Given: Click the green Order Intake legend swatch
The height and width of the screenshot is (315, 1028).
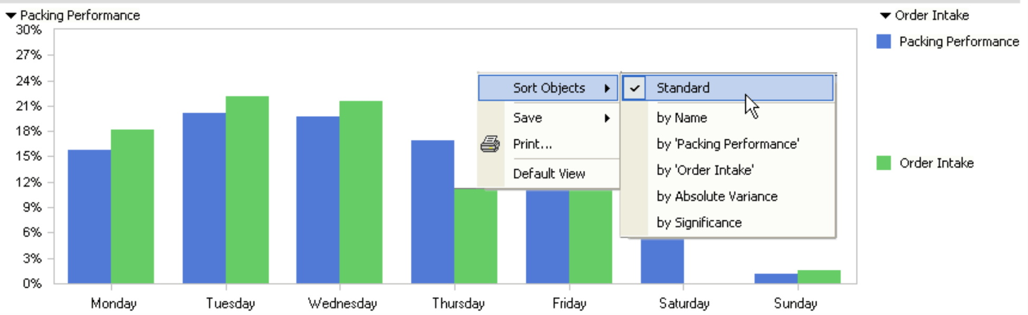Looking at the screenshot, I should (x=883, y=163).
